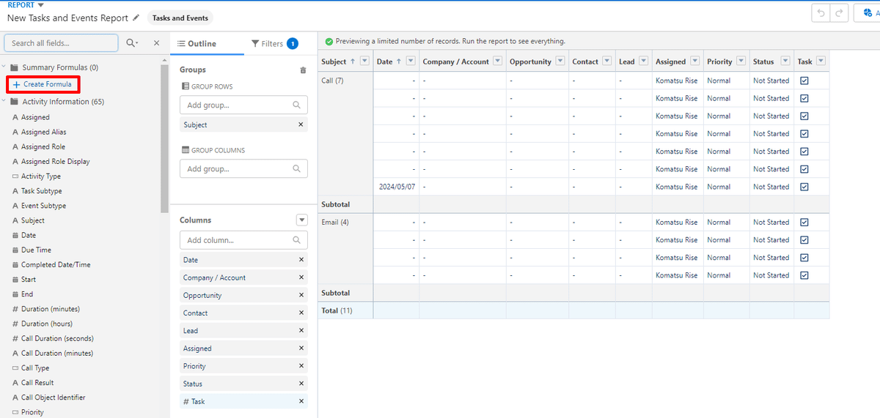Viewport: 880px width, 418px height.
Task: Click sort arrow in Subject header
Action: point(353,61)
